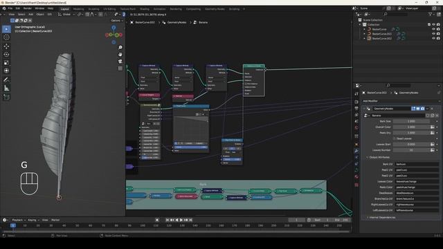Select the Cursor tool in viewport toolbar
Viewport: 443px width, 249px height.
(6, 37)
